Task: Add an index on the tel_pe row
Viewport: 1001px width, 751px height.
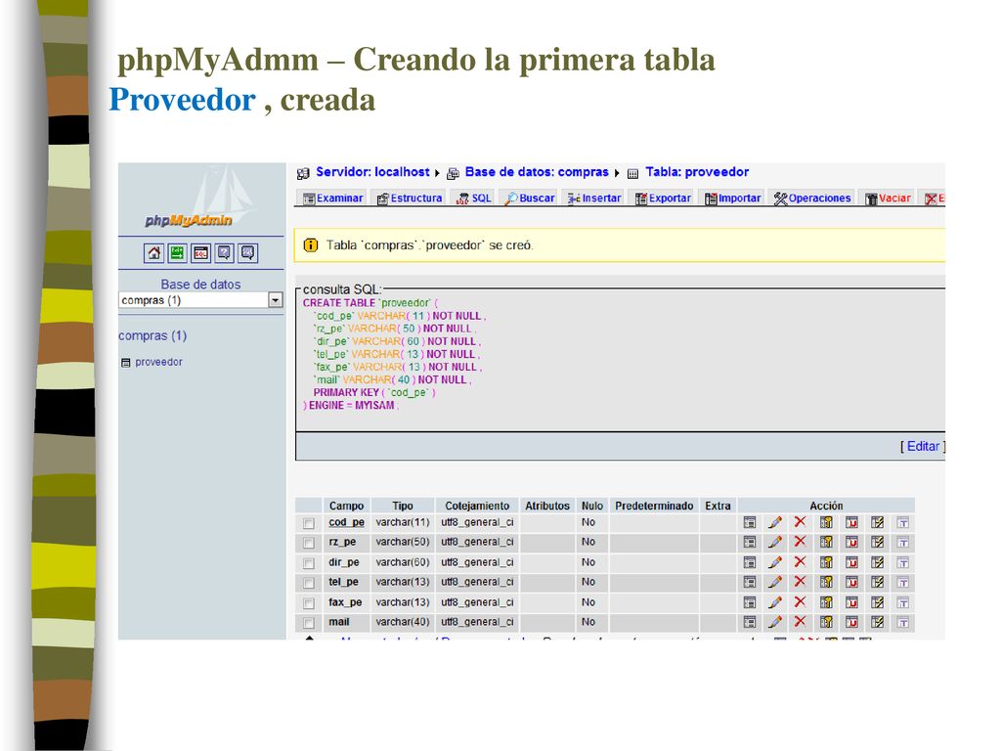Action: pyautogui.click(x=877, y=583)
